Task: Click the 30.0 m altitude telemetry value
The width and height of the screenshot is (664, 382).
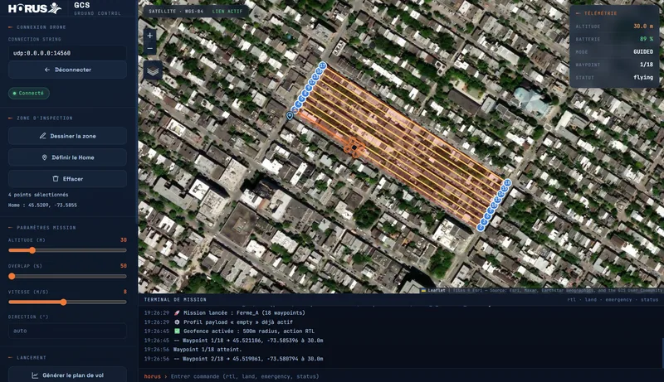Action: tap(642, 27)
